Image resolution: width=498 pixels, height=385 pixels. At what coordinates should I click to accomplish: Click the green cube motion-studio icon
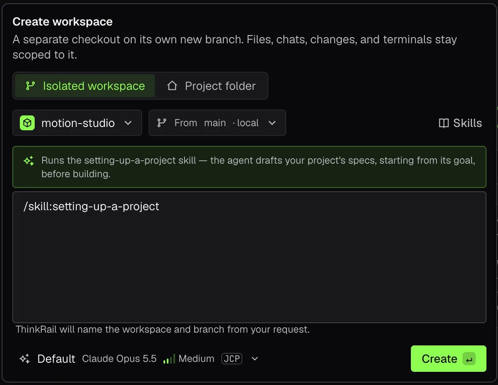pyautogui.click(x=27, y=123)
